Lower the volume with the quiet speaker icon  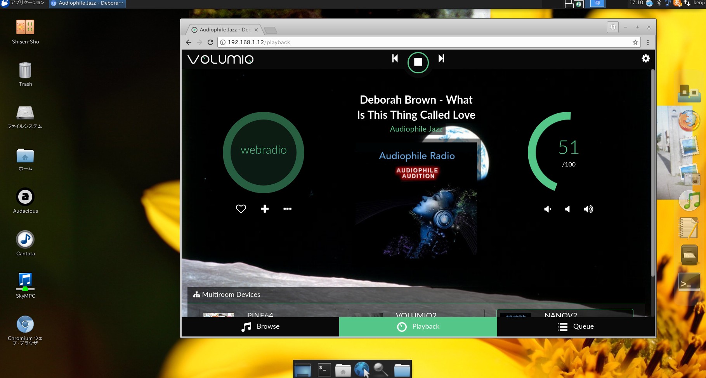coord(548,209)
